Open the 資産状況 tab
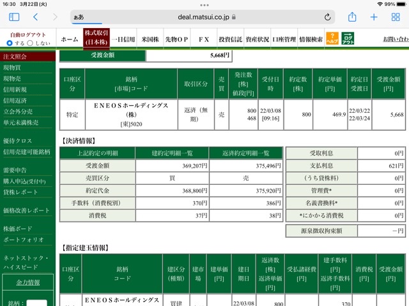This screenshot has height=306, width=409. (257, 40)
